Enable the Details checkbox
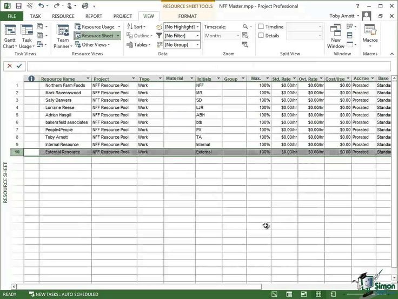 pyautogui.click(x=261, y=35)
